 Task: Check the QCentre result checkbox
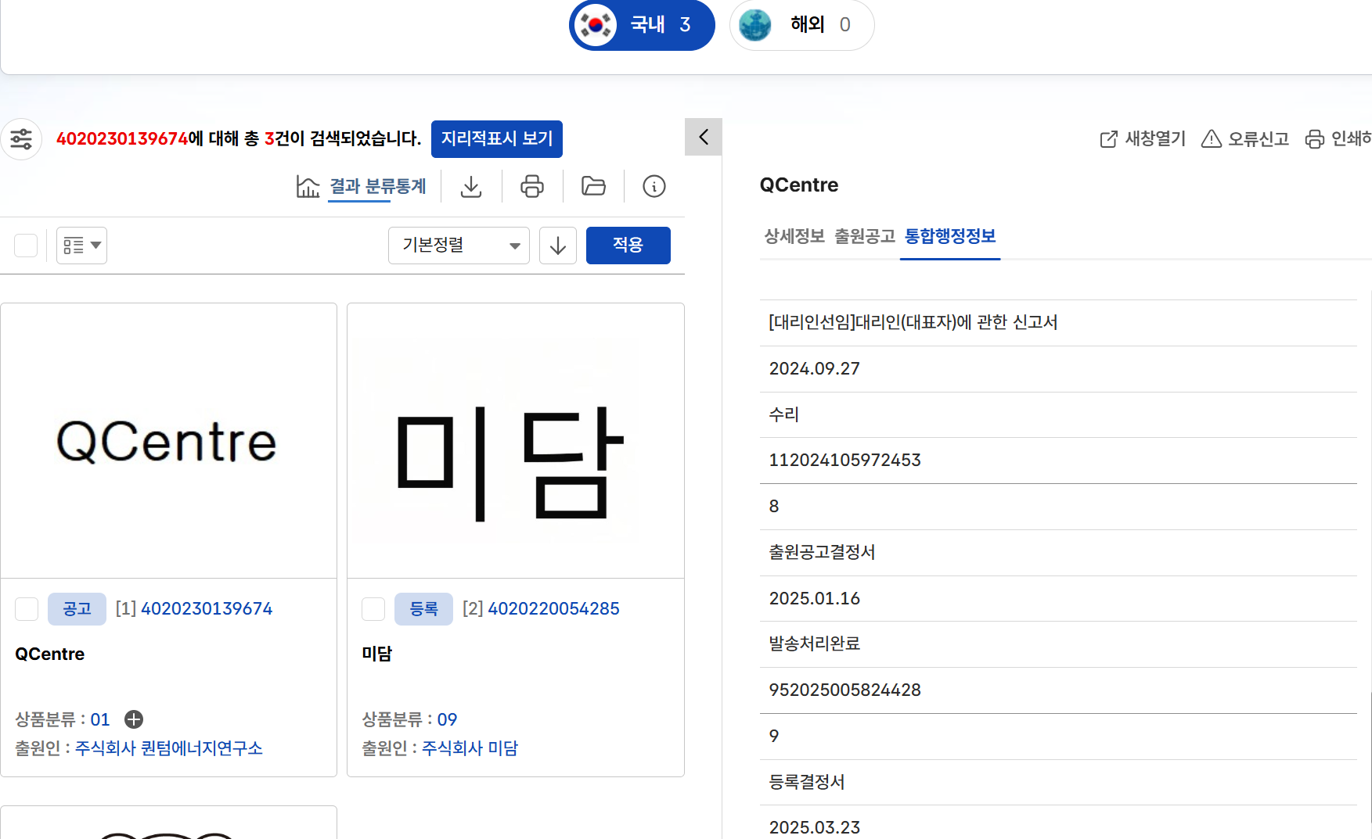coord(27,609)
